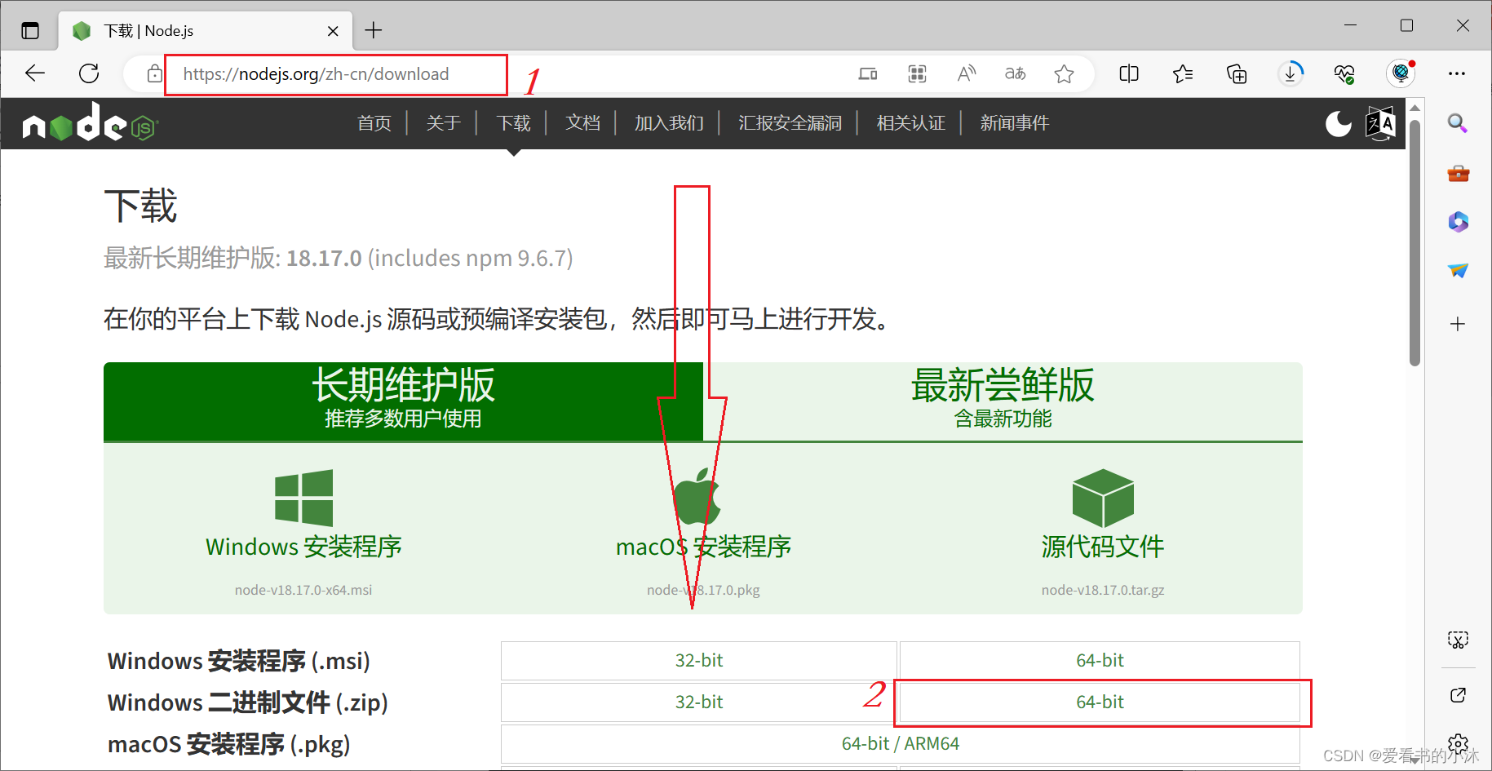The width and height of the screenshot is (1492, 771).
Task: Download the Windows .msi 64-bit installer
Action: coord(1100,661)
